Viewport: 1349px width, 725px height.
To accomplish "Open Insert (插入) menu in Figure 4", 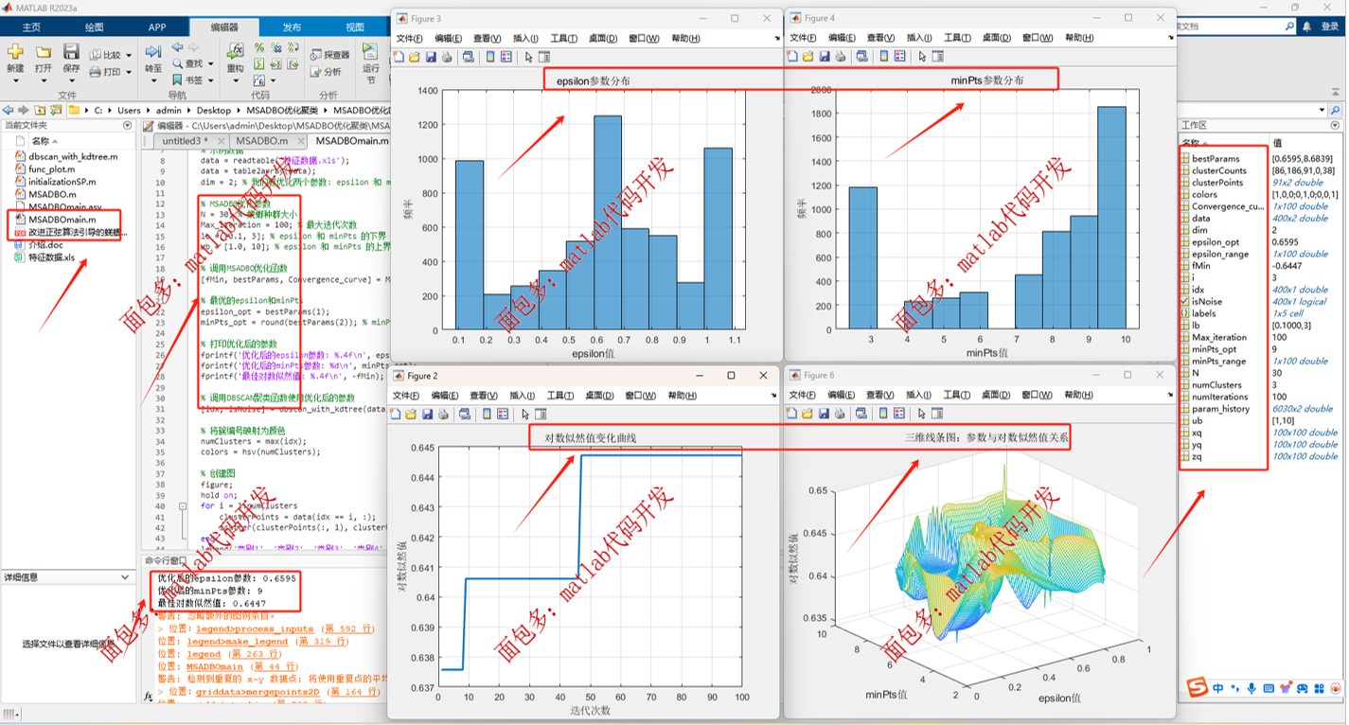I will [919, 38].
